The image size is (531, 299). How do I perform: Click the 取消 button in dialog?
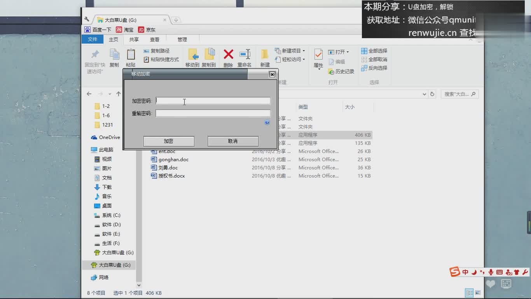point(233,141)
